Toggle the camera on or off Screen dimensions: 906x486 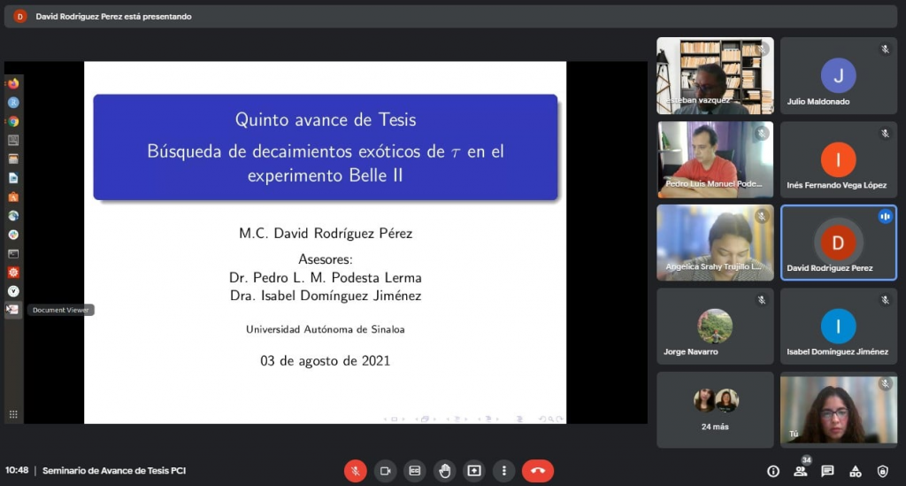pos(386,471)
